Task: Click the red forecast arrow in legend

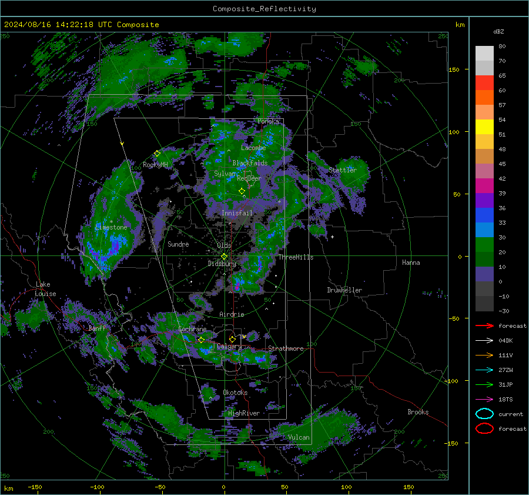Action: pyautogui.click(x=484, y=325)
